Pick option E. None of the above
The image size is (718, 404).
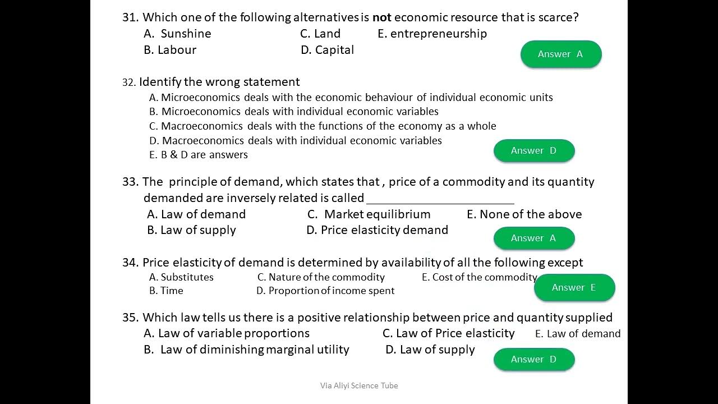(524, 214)
